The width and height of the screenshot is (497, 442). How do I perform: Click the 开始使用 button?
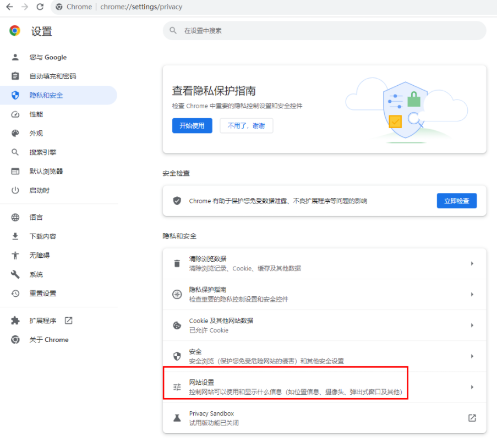pos(192,125)
